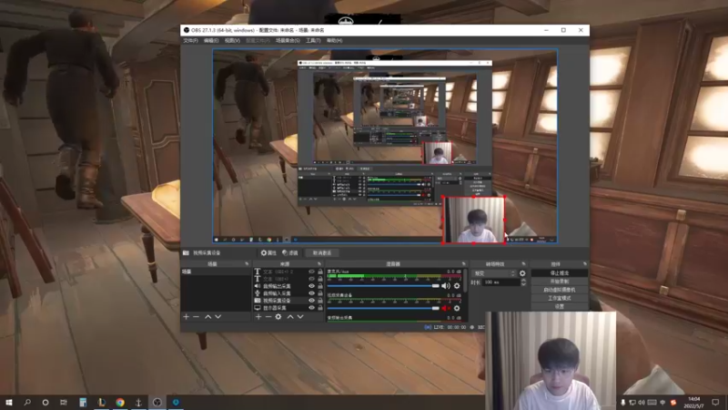Open the 视图(V) menu
728x410 pixels.
232,40
